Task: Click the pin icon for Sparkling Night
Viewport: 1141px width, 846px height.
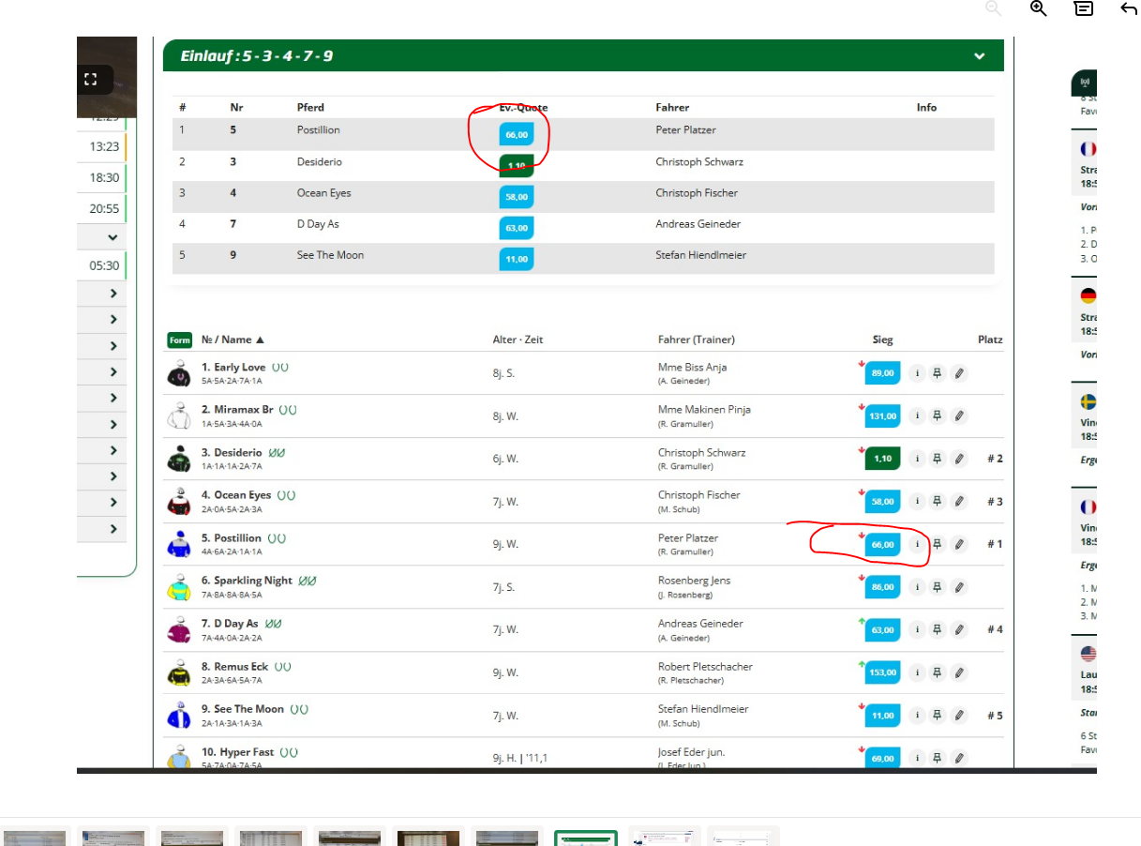Action: 938,587
